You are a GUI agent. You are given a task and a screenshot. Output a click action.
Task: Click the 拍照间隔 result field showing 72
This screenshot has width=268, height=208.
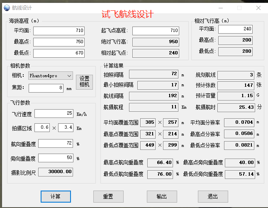[x=153, y=74]
